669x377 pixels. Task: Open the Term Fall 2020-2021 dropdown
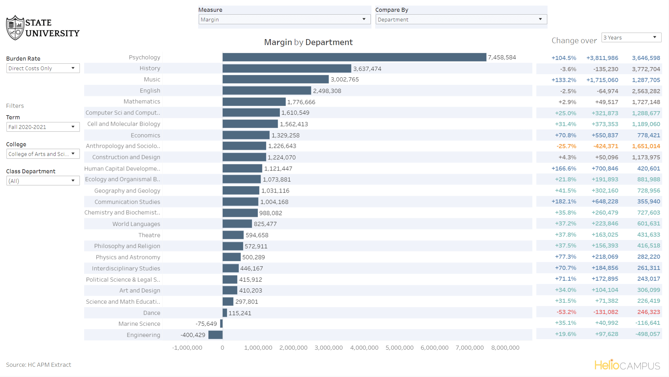43,127
